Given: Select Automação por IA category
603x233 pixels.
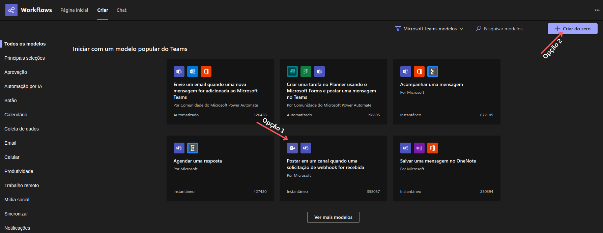Looking at the screenshot, I should pos(23,86).
